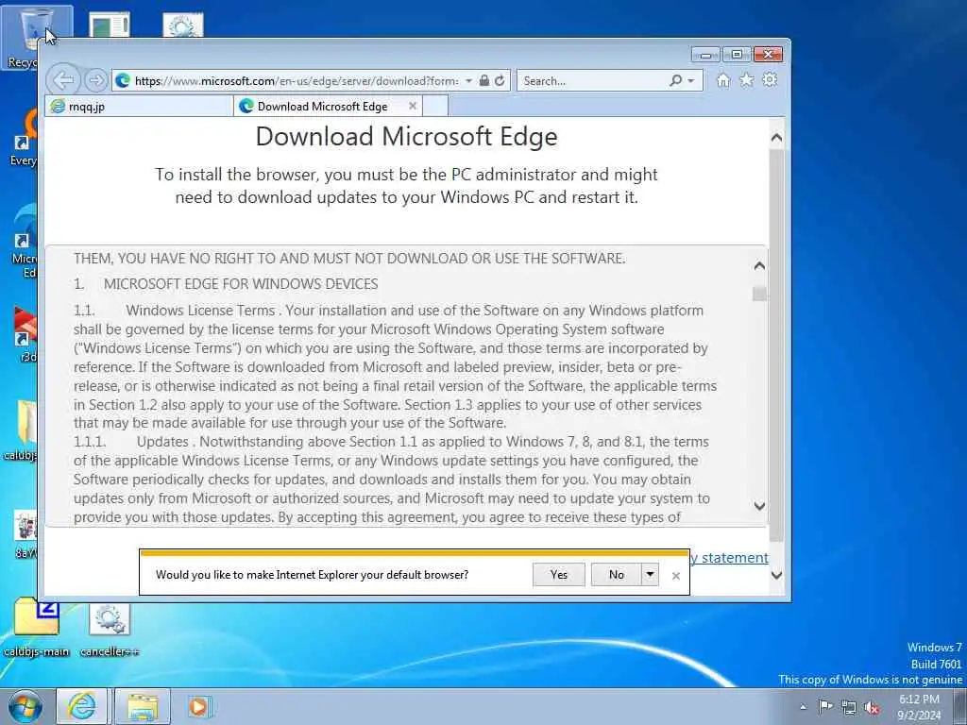
Task: Click the network status tray icon
Action: 849,707
